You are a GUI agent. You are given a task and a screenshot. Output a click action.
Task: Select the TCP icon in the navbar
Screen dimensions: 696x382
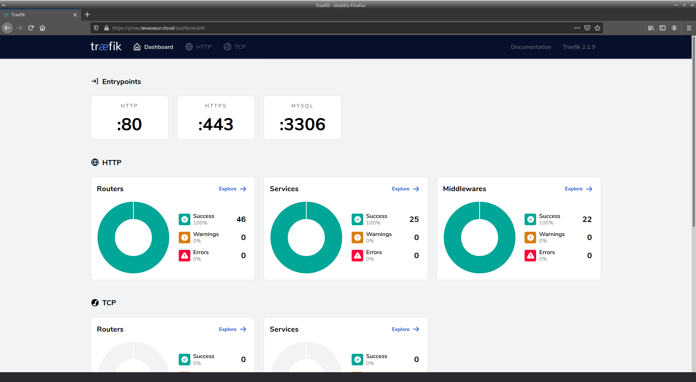227,47
